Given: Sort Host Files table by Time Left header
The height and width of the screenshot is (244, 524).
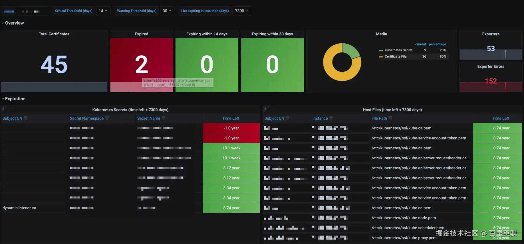Looking at the screenshot, I should coord(501,118).
